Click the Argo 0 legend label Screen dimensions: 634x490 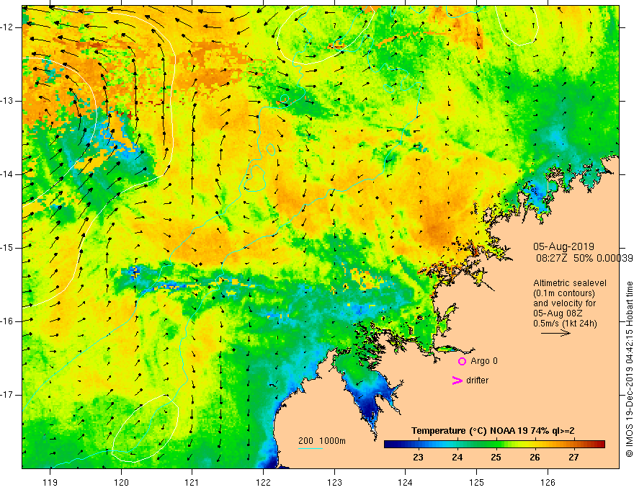(484, 361)
